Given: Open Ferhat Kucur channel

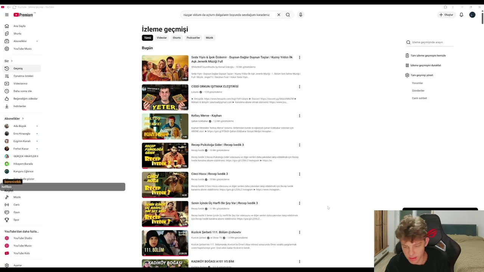Looking at the screenshot, I should click(x=21, y=149).
